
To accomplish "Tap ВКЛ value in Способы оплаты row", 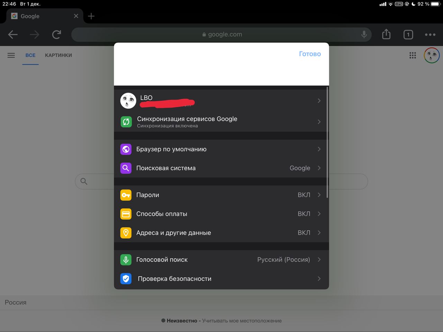I will pos(304,214).
